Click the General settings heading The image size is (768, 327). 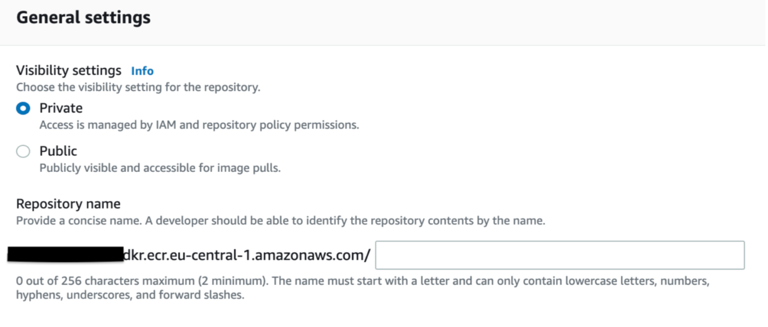point(83,17)
